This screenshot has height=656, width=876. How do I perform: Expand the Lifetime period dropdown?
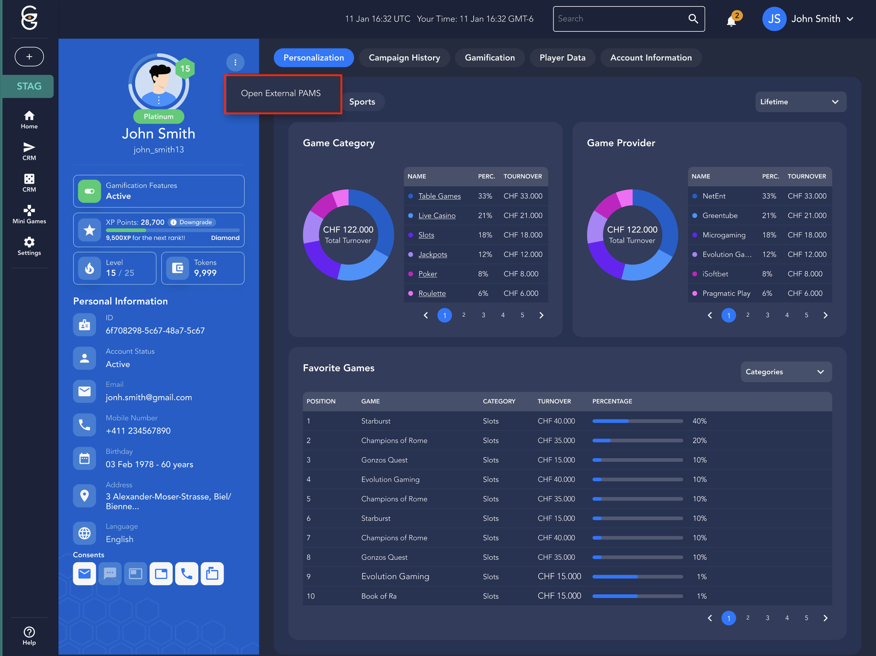click(x=800, y=102)
